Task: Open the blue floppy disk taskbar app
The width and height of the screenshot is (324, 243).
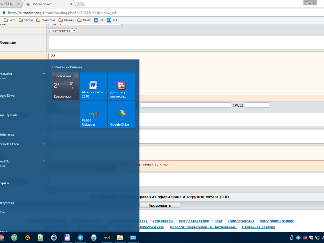Action: click(67, 238)
